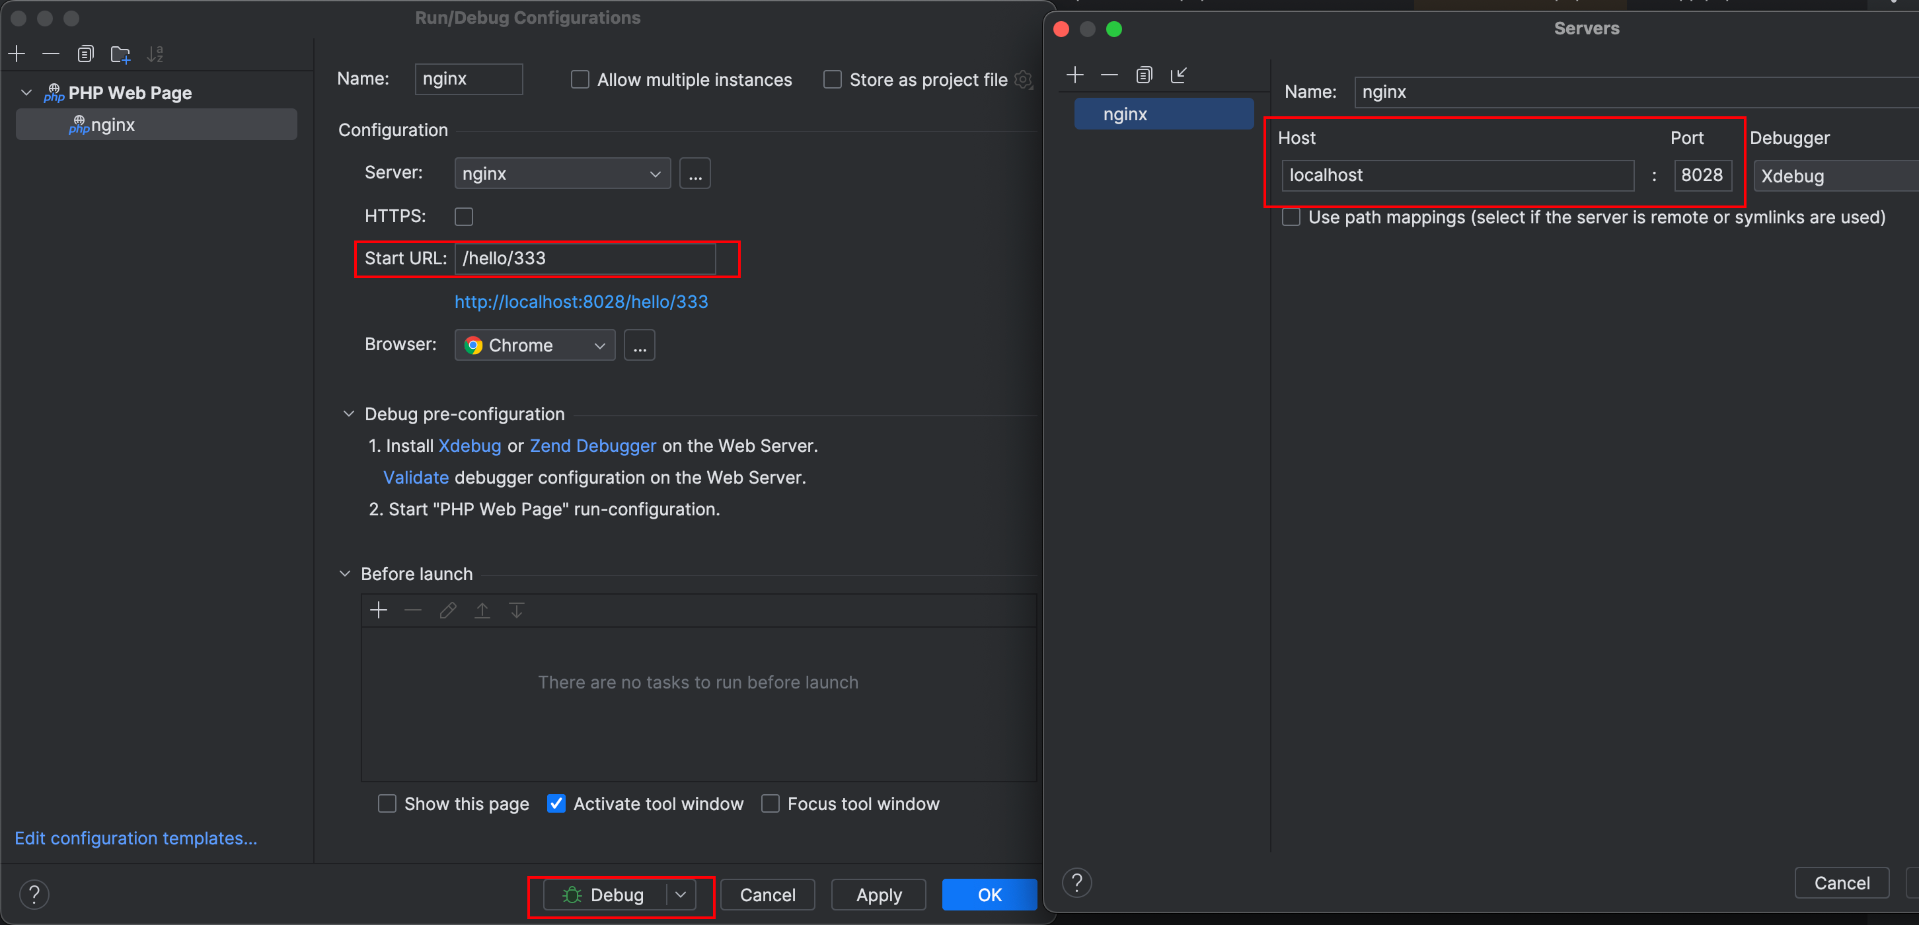Open the Zend Debugger link
The image size is (1919, 925).
(x=592, y=445)
